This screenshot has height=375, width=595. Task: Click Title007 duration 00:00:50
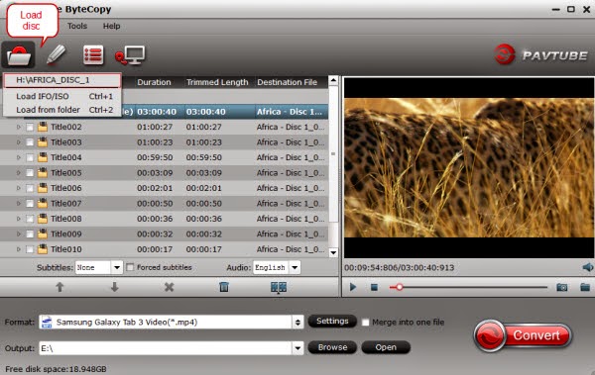coord(155,204)
